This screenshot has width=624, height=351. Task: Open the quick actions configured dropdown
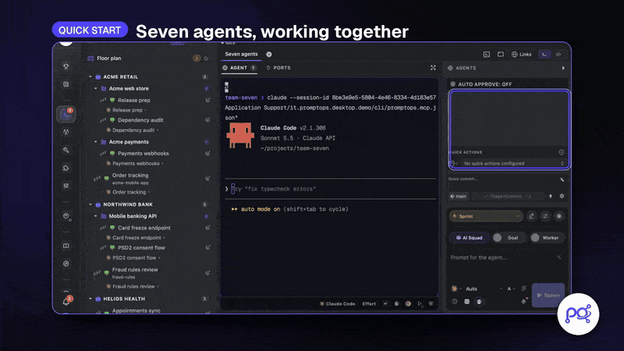click(x=513, y=164)
